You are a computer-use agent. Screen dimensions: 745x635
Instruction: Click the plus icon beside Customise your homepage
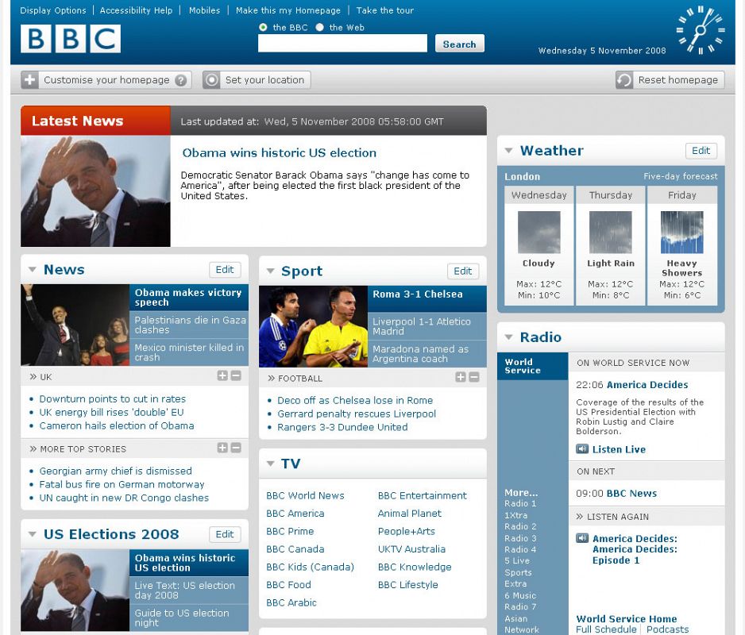click(x=30, y=80)
